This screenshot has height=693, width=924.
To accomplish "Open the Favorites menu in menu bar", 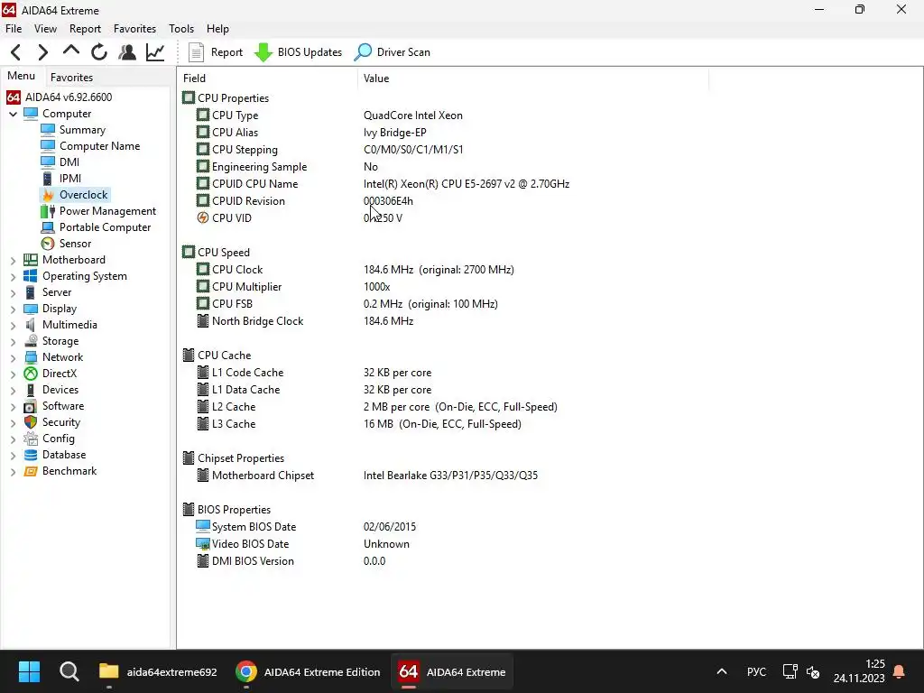I will tap(135, 29).
